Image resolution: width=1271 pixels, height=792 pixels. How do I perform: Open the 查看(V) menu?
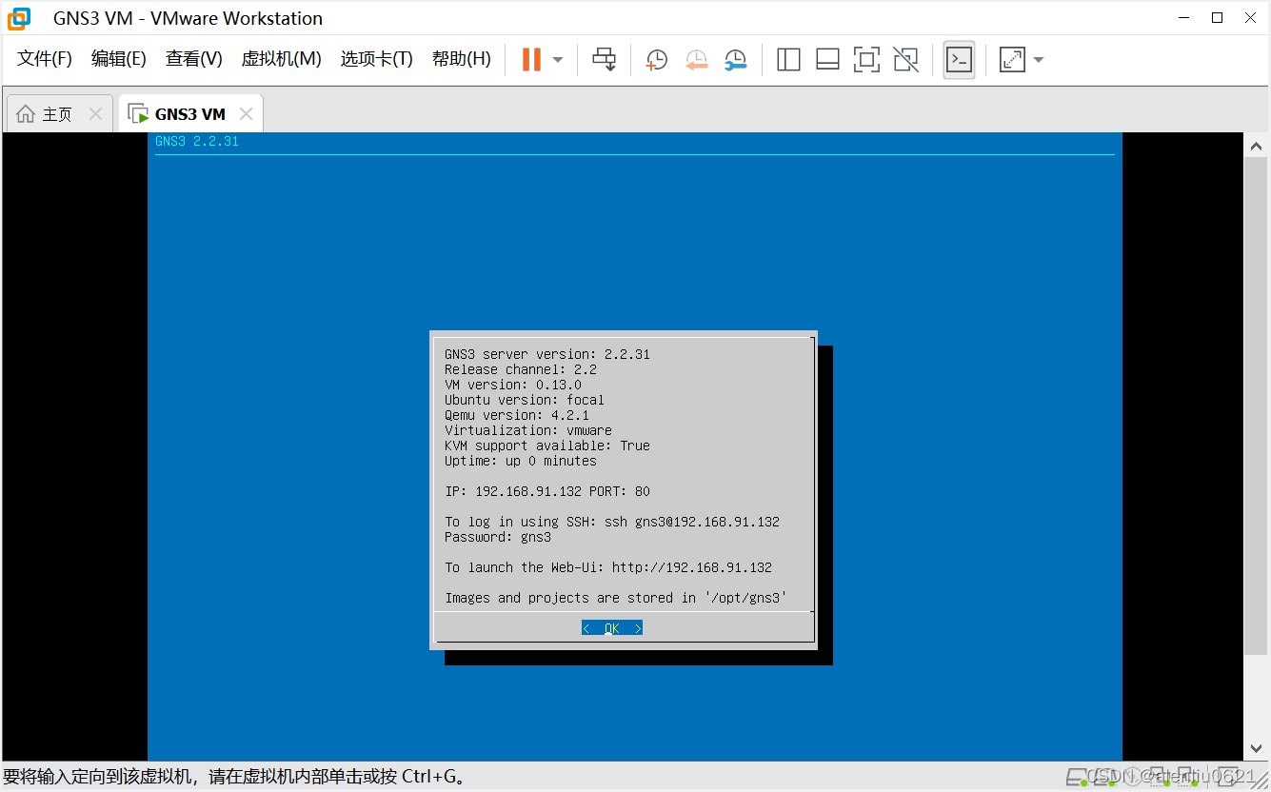coord(193,59)
